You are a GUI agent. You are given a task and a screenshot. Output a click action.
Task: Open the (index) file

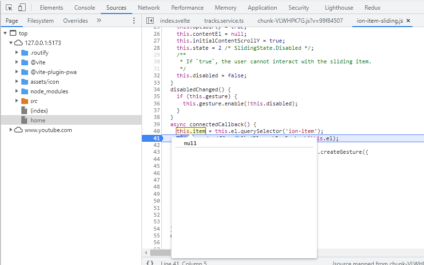click(39, 111)
